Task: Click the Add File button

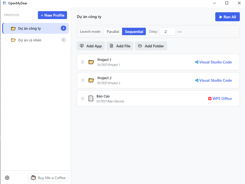Action: [x=120, y=46]
